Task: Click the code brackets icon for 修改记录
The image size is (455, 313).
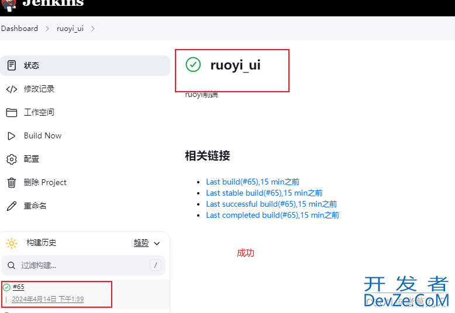Action: tap(12, 89)
